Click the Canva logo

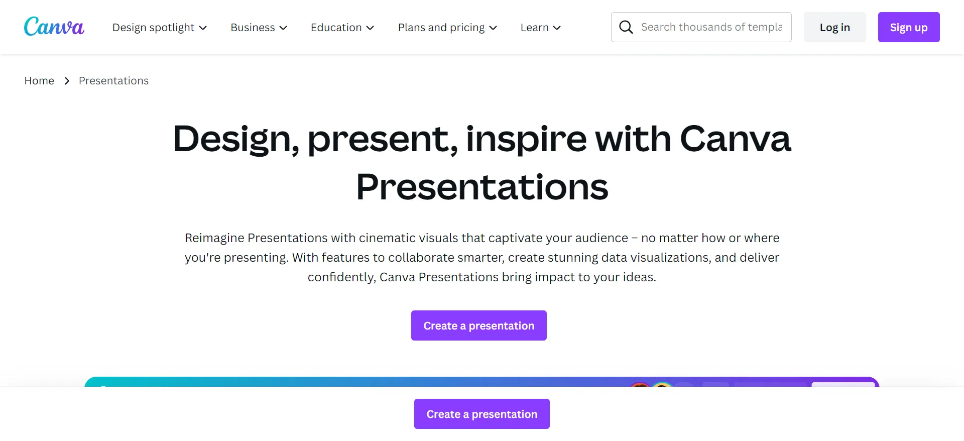[54, 27]
